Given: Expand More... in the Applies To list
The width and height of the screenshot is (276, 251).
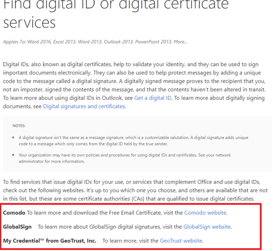Looking at the screenshot, I should point(181,42).
